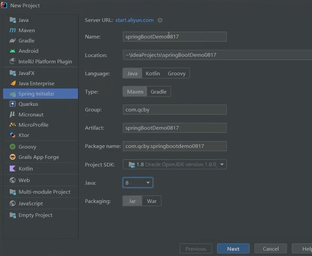Click the Previous button

(x=196, y=249)
